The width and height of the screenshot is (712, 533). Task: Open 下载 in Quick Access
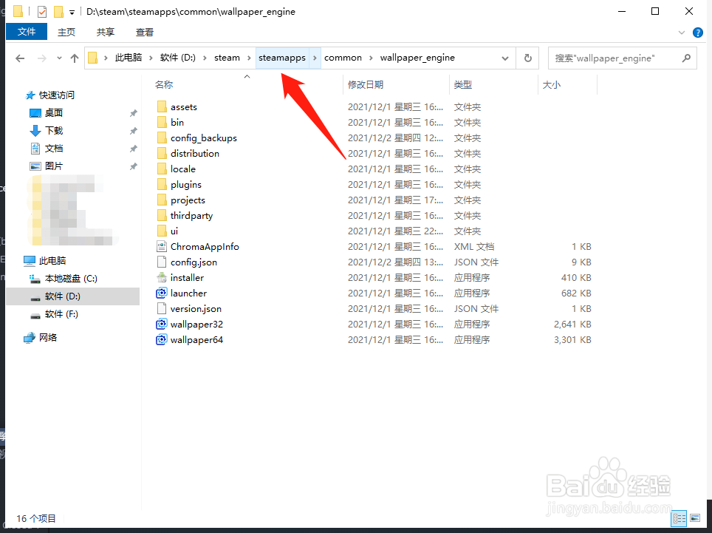54,131
